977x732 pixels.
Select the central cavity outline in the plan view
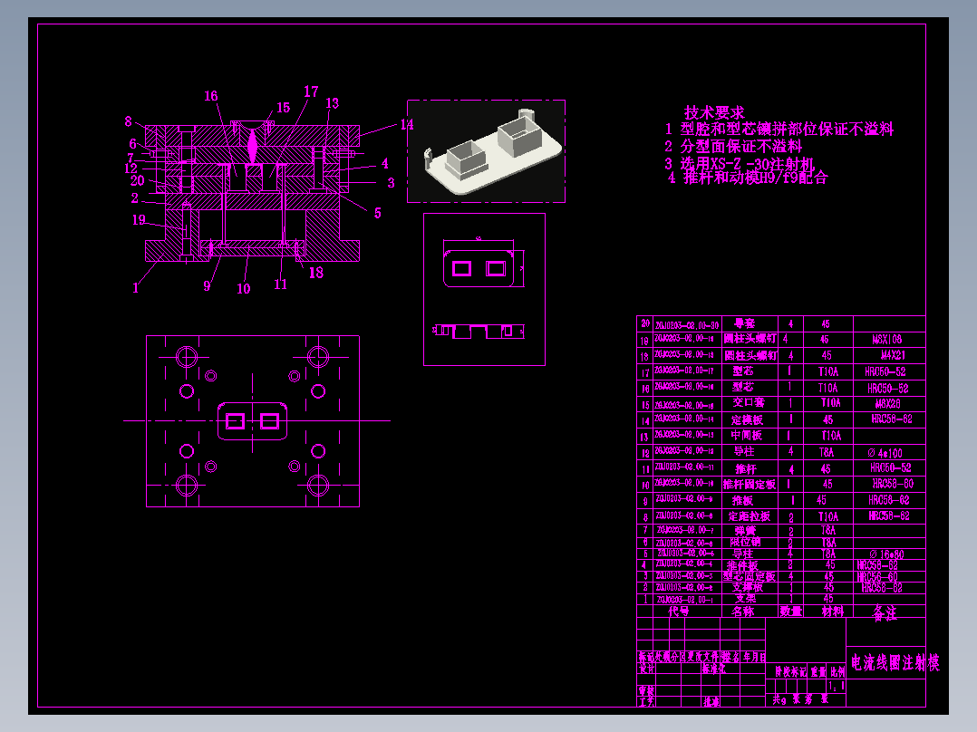(252, 421)
